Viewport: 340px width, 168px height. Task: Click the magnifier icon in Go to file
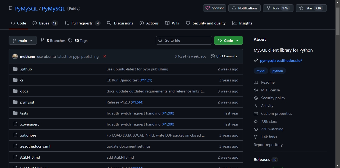pyautogui.click(x=160, y=40)
